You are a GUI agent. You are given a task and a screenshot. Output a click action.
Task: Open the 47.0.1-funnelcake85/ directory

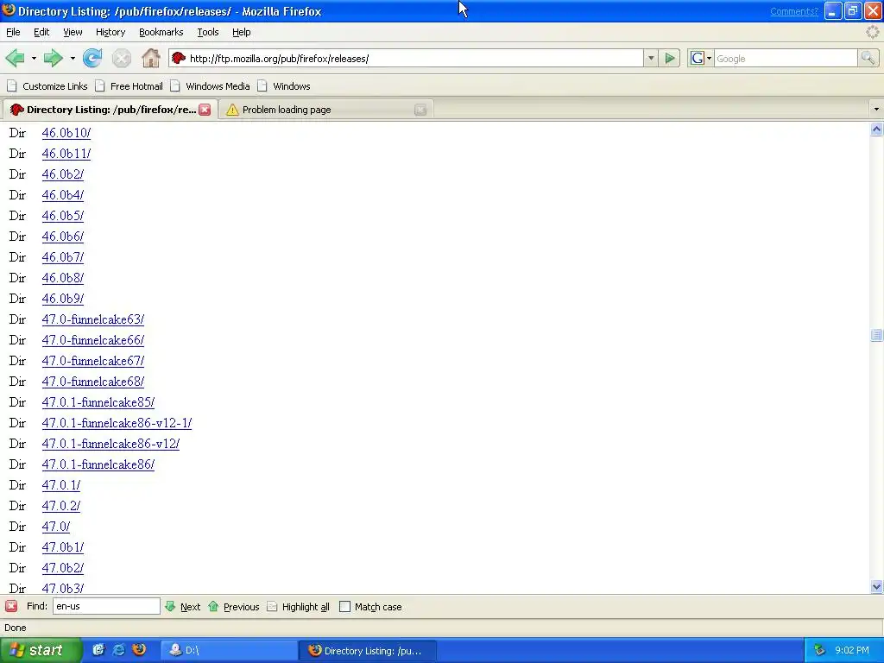click(98, 402)
